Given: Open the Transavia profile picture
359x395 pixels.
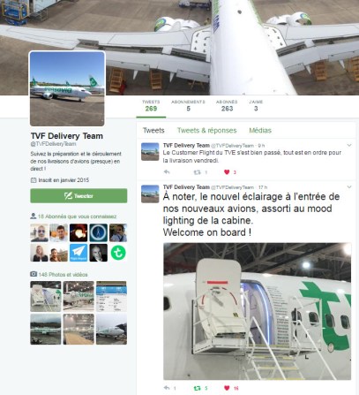Looking at the screenshot, I should pos(67,88).
